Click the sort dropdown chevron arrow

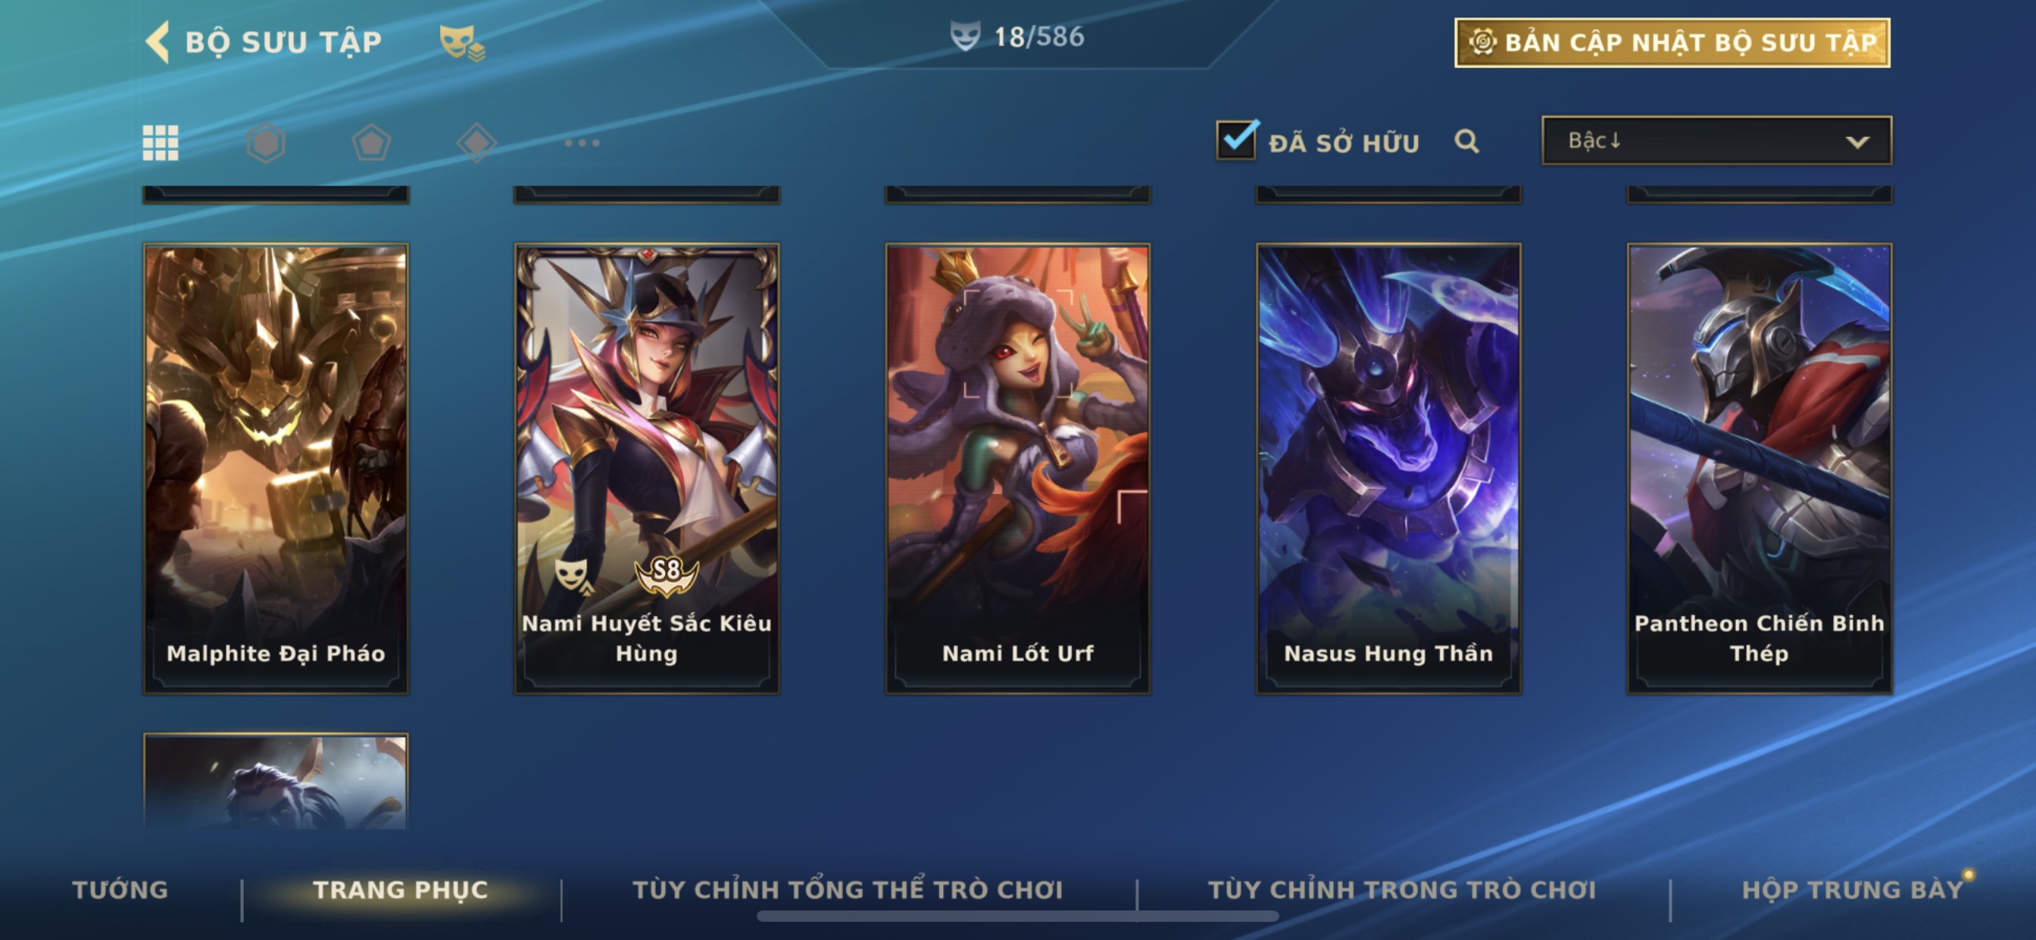pyautogui.click(x=1857, y=142)
